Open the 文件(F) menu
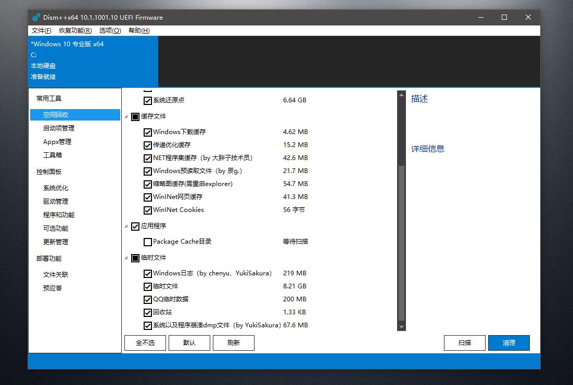This screenshot has width=573, height=385. tap(41, 31)
